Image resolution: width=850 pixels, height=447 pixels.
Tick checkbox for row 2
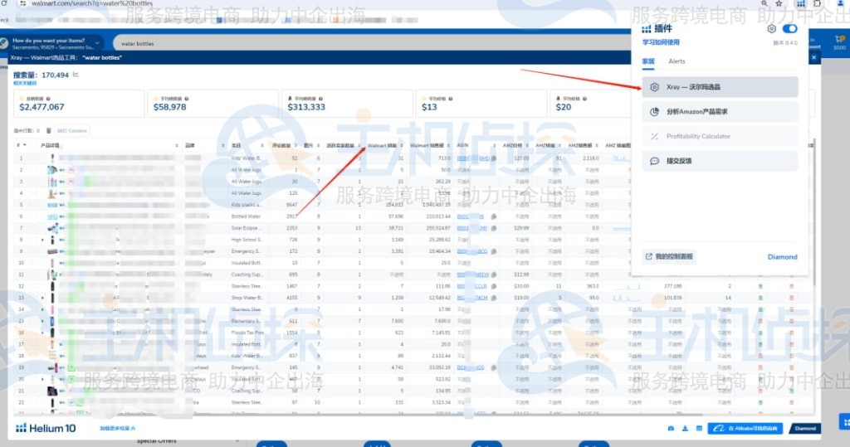(x=35, y=169)
